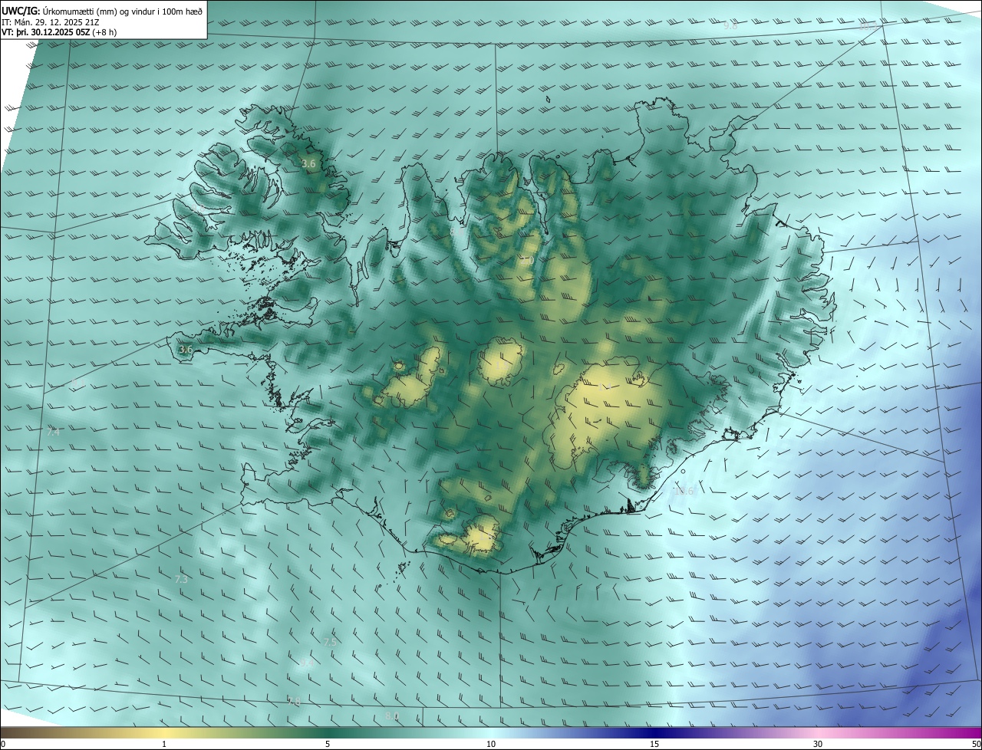982x750 pixels.
Task: Click the 'IT: Mán. 29. 12. 2025 21Z' line
Action: coord(51,22)
